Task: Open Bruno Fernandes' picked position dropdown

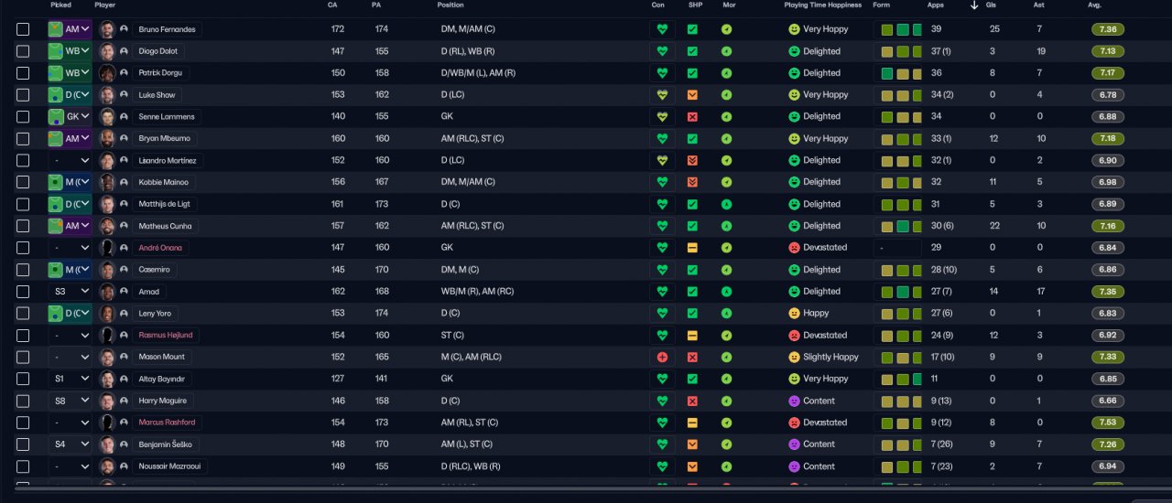Action: [x=70, y=29]
